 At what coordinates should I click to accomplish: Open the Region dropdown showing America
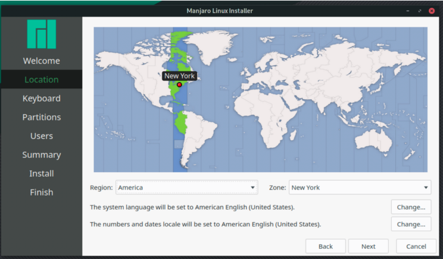186,187
